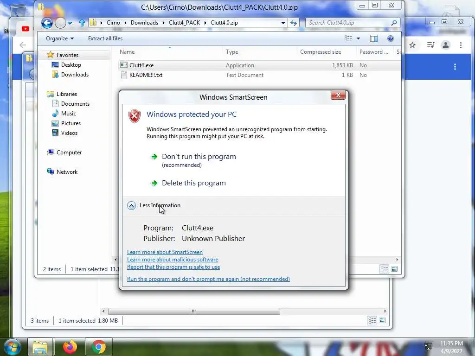Viewport: 475px width, 356px height.
Task: Open Downloads in the navigation pane
Action: point(75,75)
